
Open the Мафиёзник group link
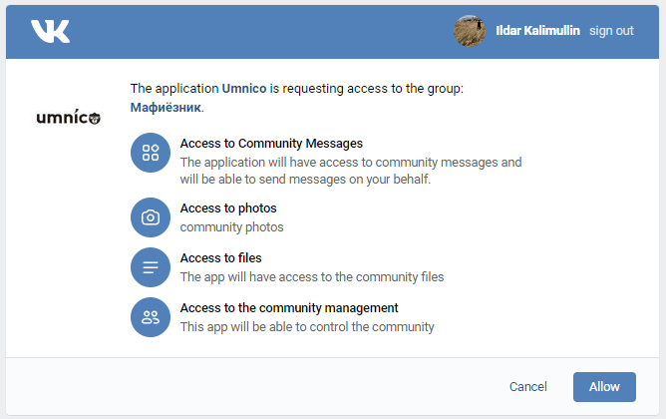(x=166, y=108)
